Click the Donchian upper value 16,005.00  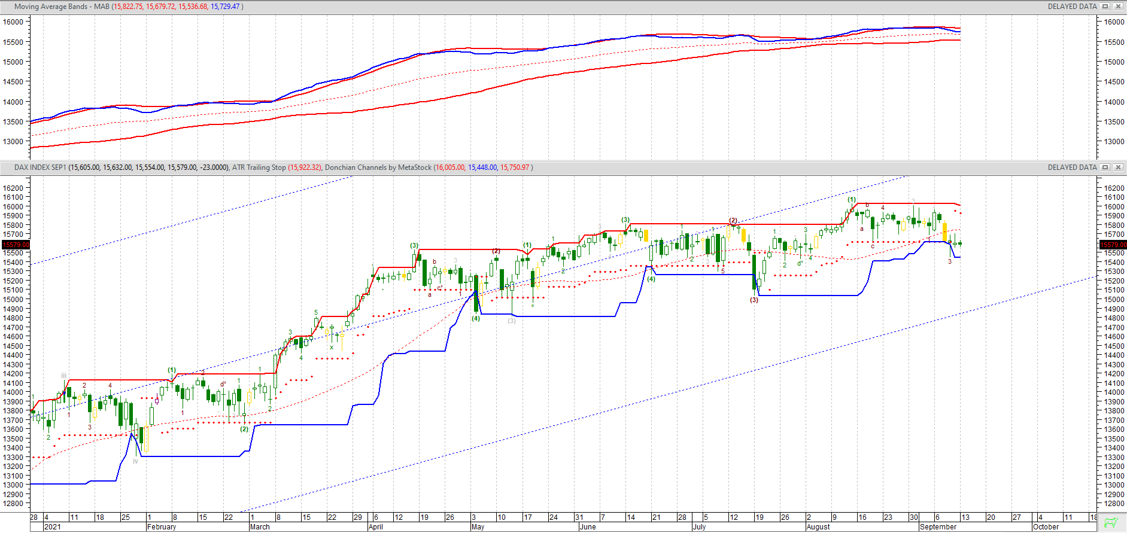click(x=450, y=167)
